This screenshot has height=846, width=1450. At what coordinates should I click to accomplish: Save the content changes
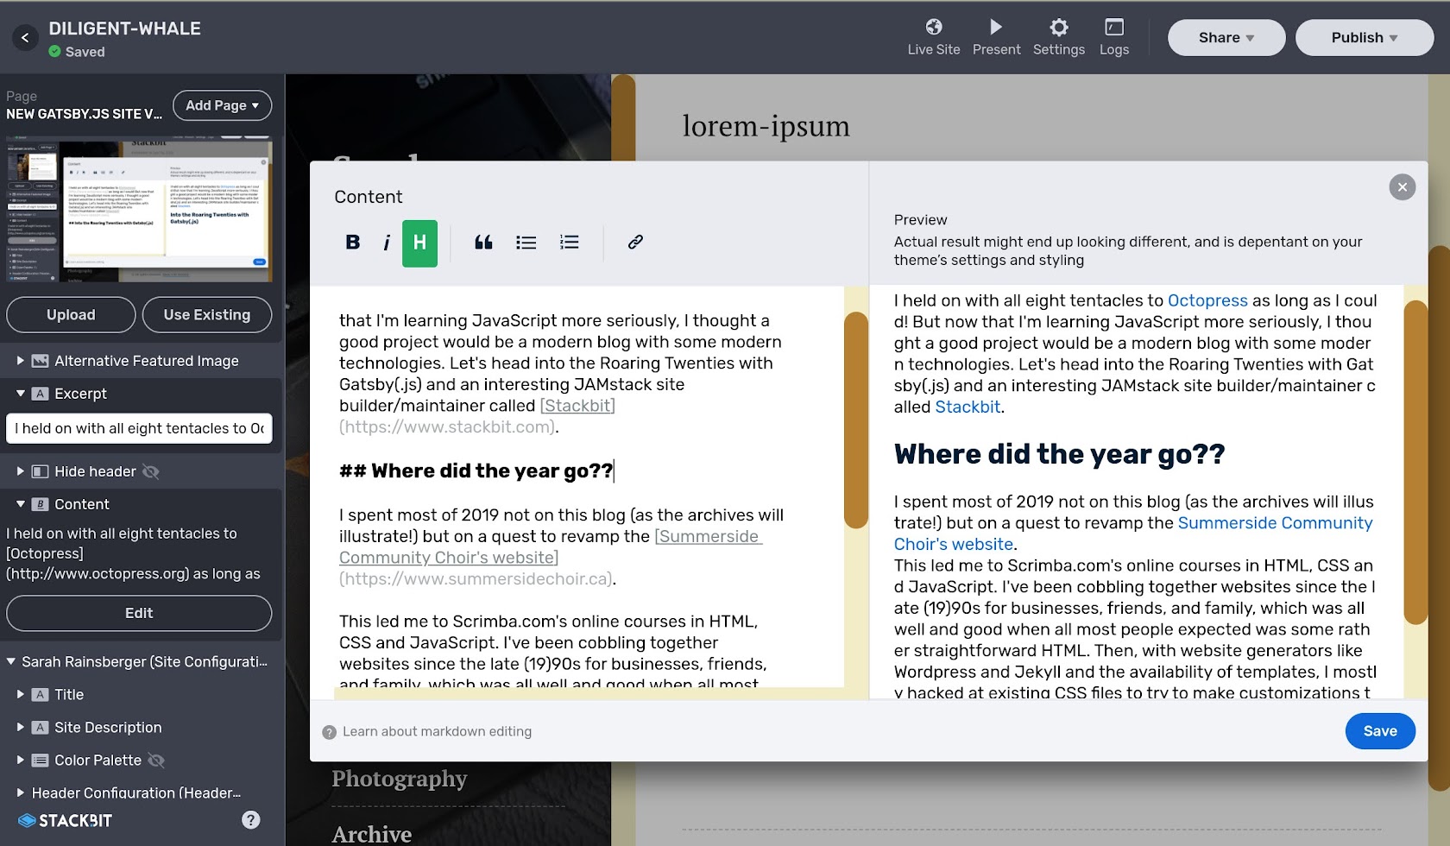[1379, 731]
